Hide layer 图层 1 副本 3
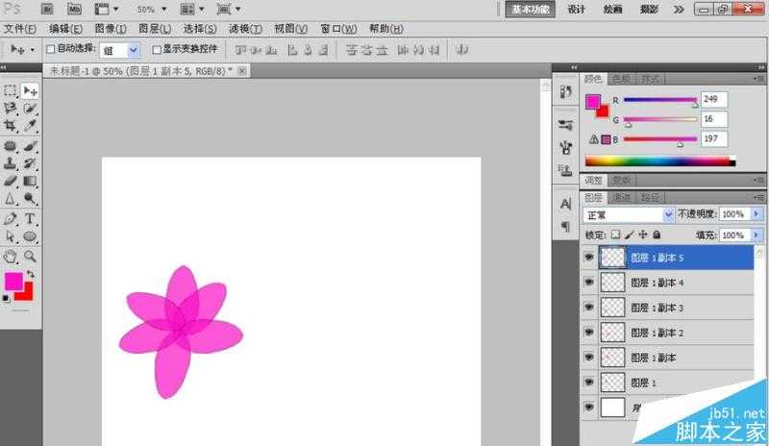The height and width of the screenshot is (446, 769). [x=588, y=307]
